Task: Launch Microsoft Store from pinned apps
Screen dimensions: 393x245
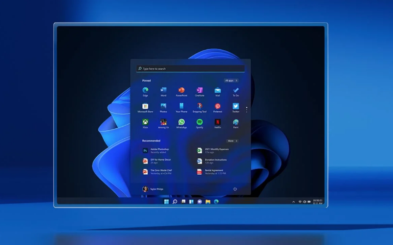Action: click(x=145, y=108)
